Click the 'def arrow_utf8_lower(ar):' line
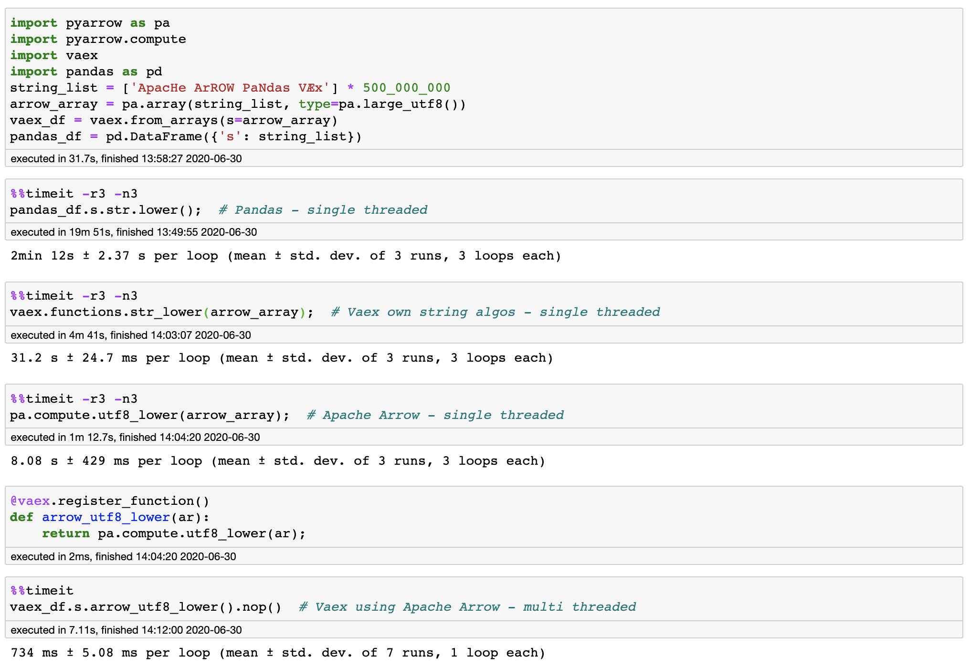Viewport: 970px width, 668px height. (110, 517)
